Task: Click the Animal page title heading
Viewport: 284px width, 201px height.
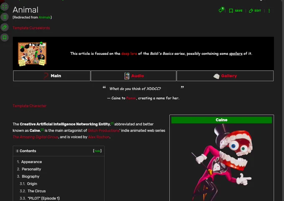Action: point(25,10)
